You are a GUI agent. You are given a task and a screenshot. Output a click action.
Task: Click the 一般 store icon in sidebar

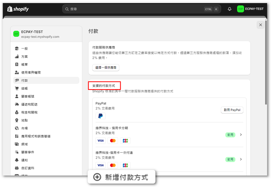[17, 49]
